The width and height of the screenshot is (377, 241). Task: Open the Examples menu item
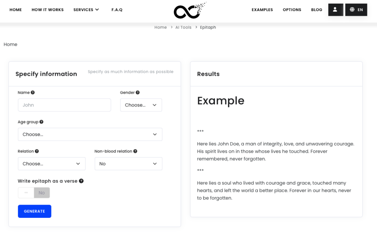pos(262,10)
